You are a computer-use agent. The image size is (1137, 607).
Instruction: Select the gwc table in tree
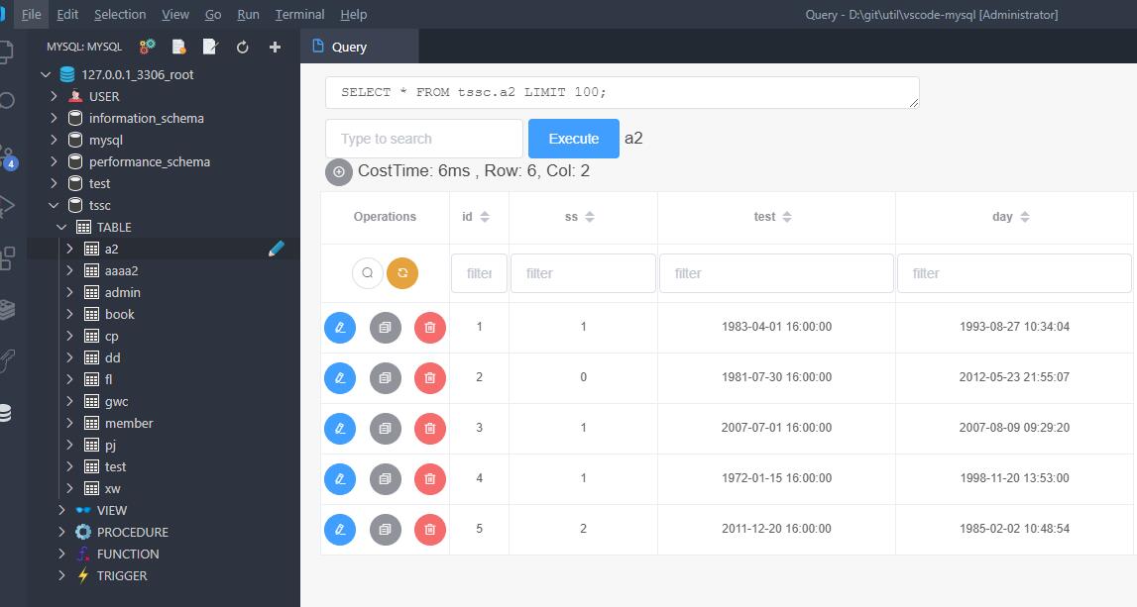[x=117, y=401]
